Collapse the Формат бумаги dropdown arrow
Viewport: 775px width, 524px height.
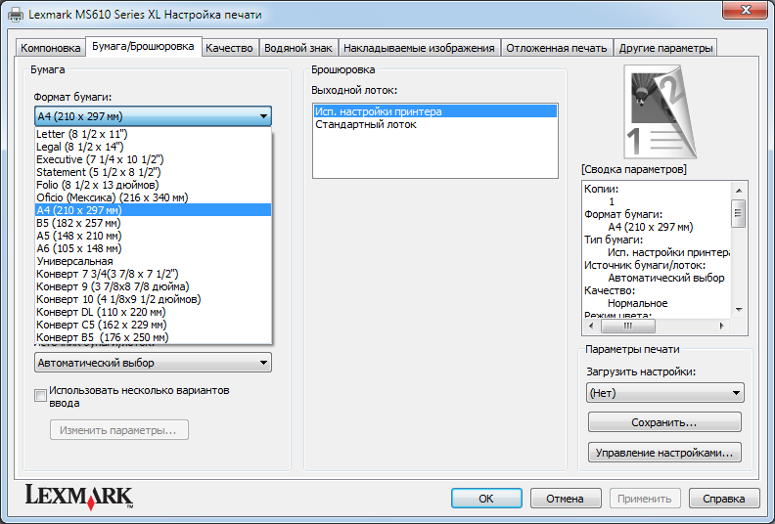coord(263,116)
